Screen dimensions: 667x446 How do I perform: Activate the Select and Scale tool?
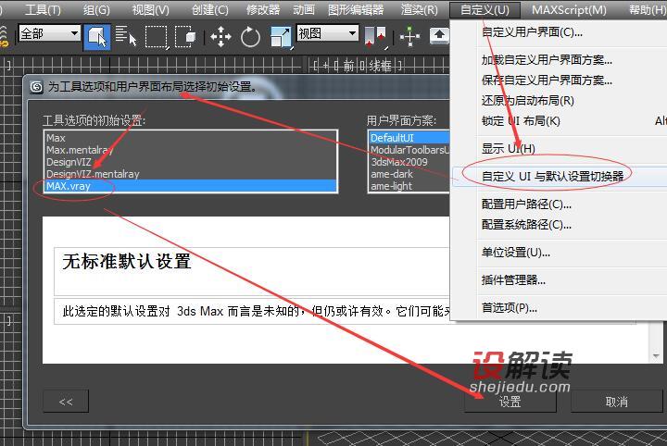(281, 36)
